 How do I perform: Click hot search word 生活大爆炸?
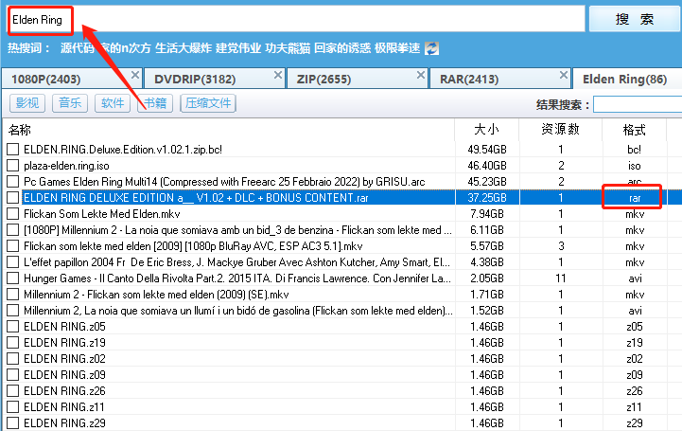click(184, 48)
